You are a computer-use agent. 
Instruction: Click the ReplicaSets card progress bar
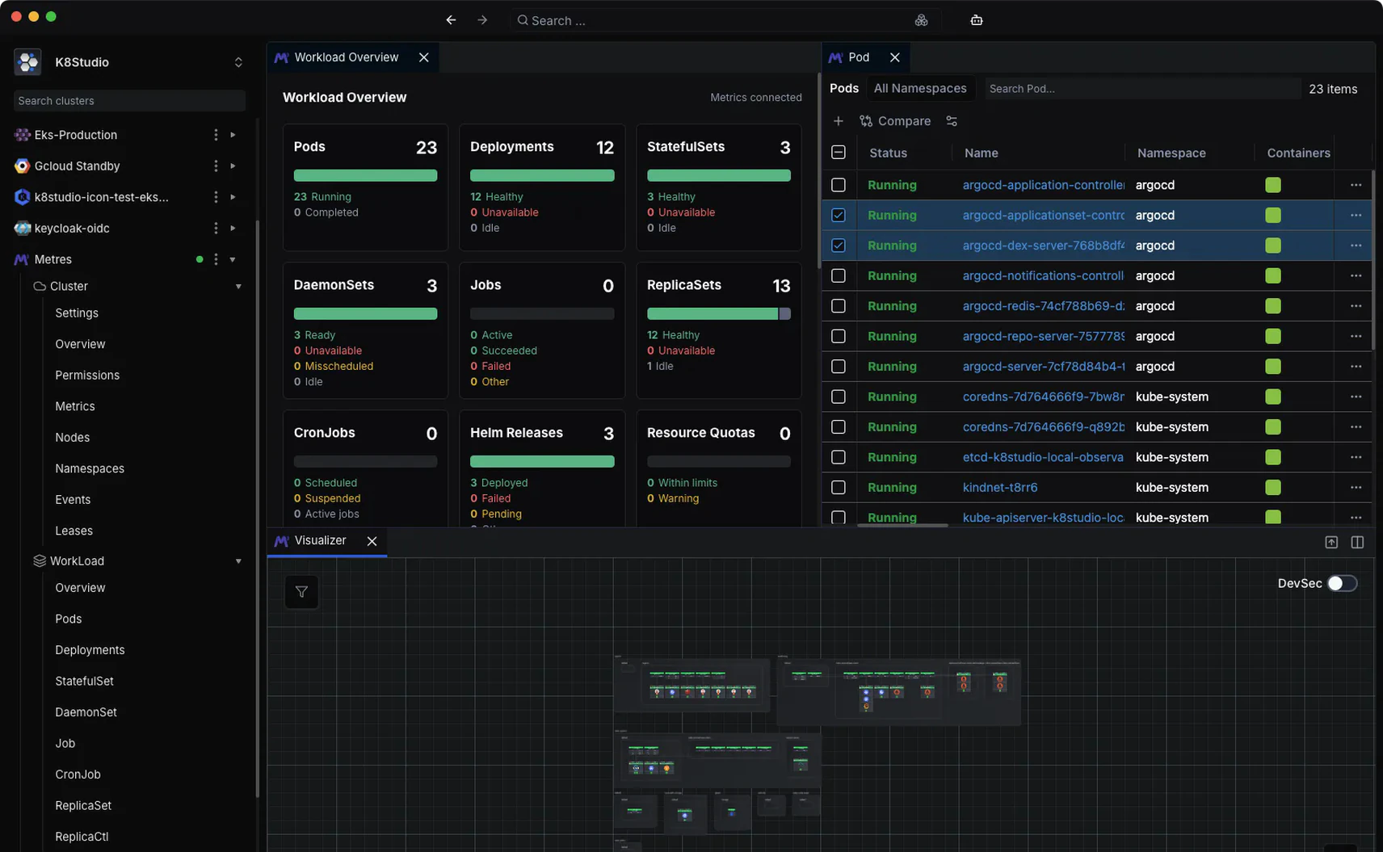pos(718,313)
